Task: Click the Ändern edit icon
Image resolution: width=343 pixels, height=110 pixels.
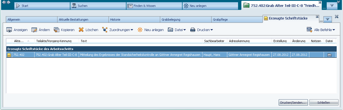Action: click(x=34, y=30)
